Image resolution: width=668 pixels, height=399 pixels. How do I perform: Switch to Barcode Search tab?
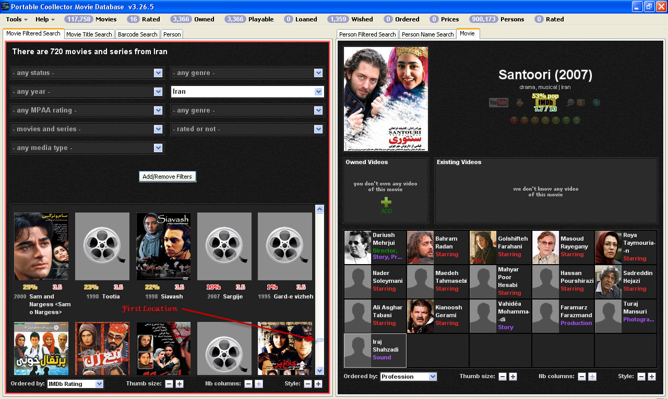pyautogui.click(x=137, y=34)
